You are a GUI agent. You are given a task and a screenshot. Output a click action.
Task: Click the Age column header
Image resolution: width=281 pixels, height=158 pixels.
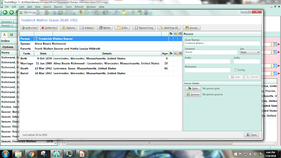(x=165, y=54)
